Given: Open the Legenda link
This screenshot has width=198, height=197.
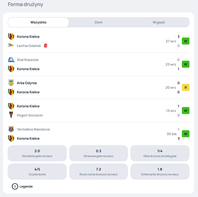Looking at the screenshot, I should pyautogui.click(x=26, y=186).
